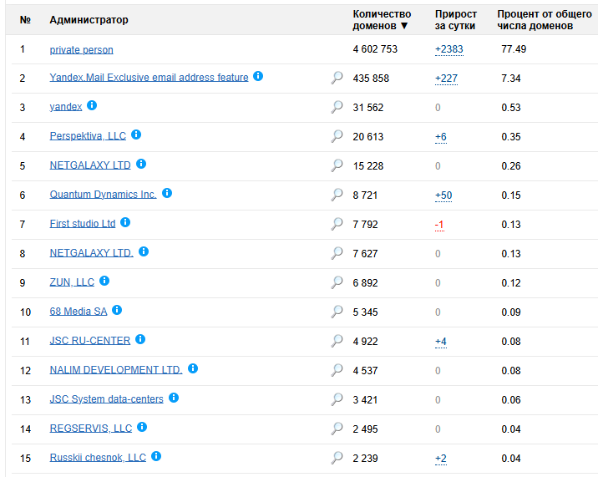
Task: Click info icon next to Yandex.Mail Exclusive email
Action: coord(258,76)
